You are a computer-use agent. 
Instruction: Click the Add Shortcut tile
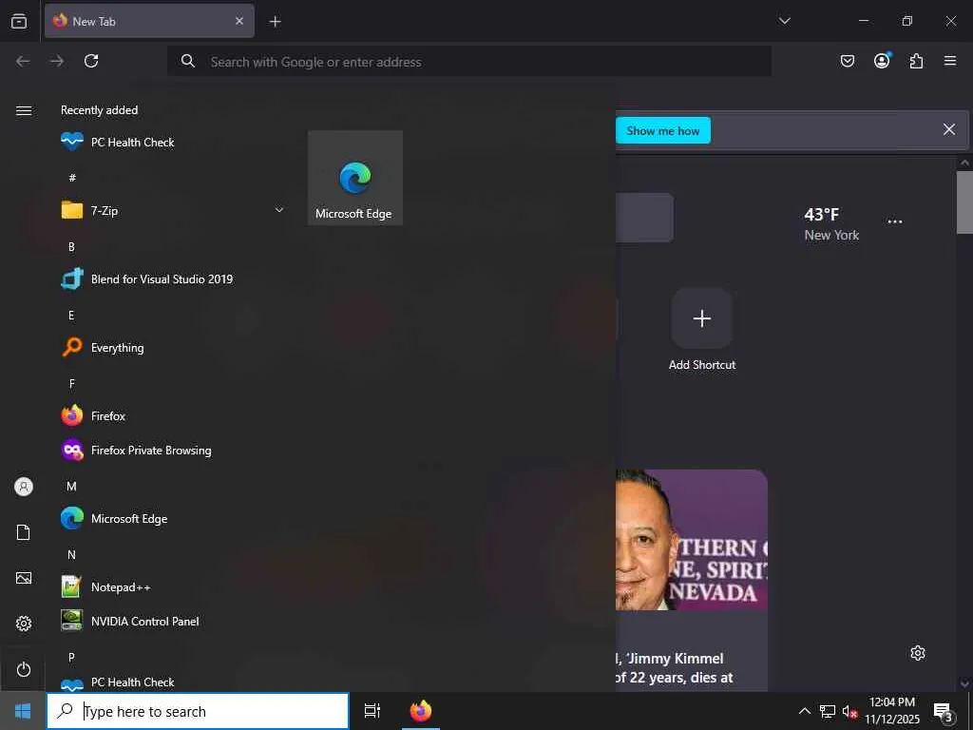(702, 330)
